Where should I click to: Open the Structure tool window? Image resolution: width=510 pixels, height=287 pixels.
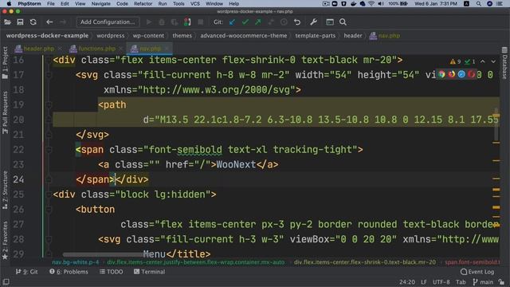5,190
